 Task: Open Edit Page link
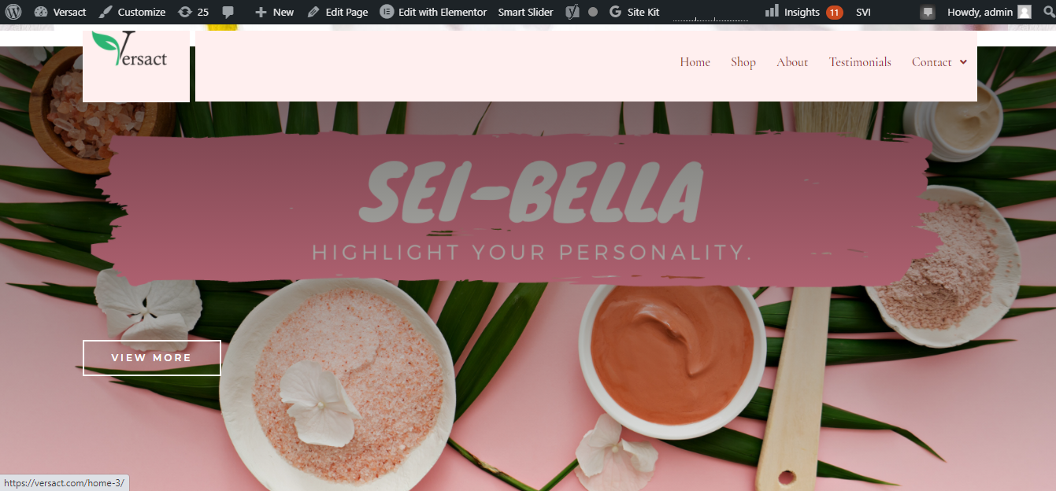point(337,12)
